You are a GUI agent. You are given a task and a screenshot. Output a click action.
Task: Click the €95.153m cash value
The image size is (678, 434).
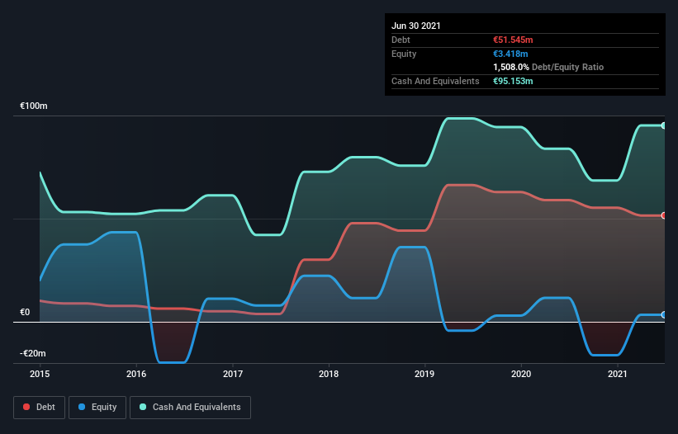514,81
